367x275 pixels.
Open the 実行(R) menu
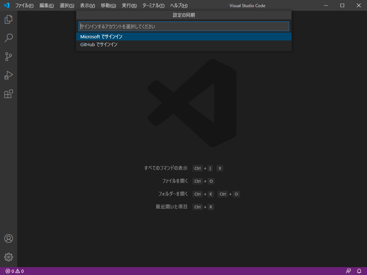click(x=129, y=6)
